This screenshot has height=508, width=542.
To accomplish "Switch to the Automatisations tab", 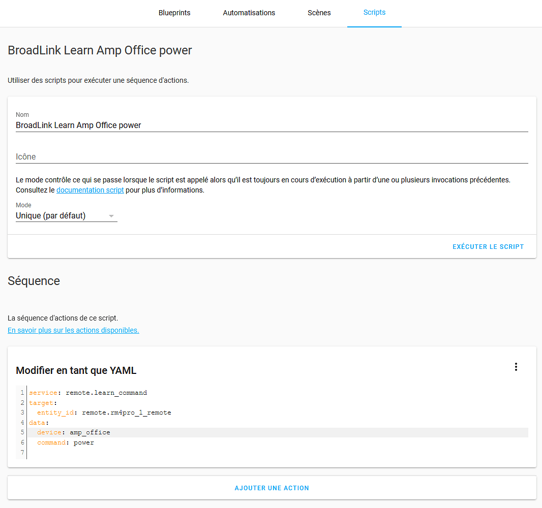I will pos(249,13).
